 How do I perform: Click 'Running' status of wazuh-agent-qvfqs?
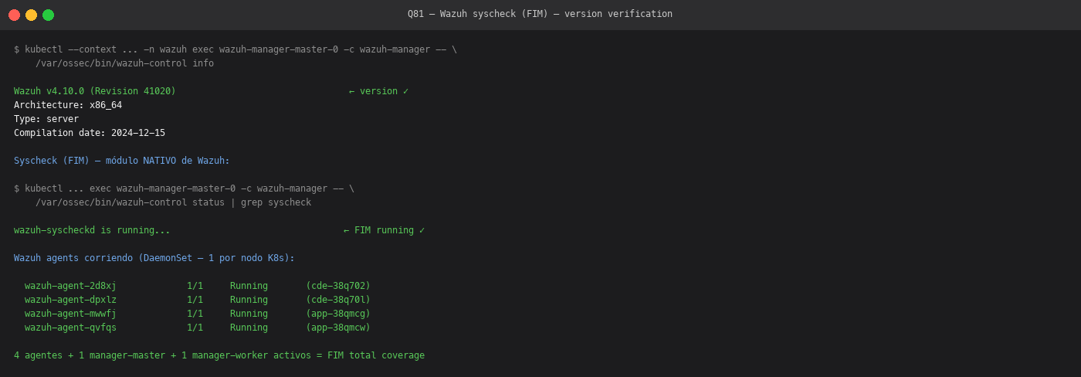[x=249, y=328]
